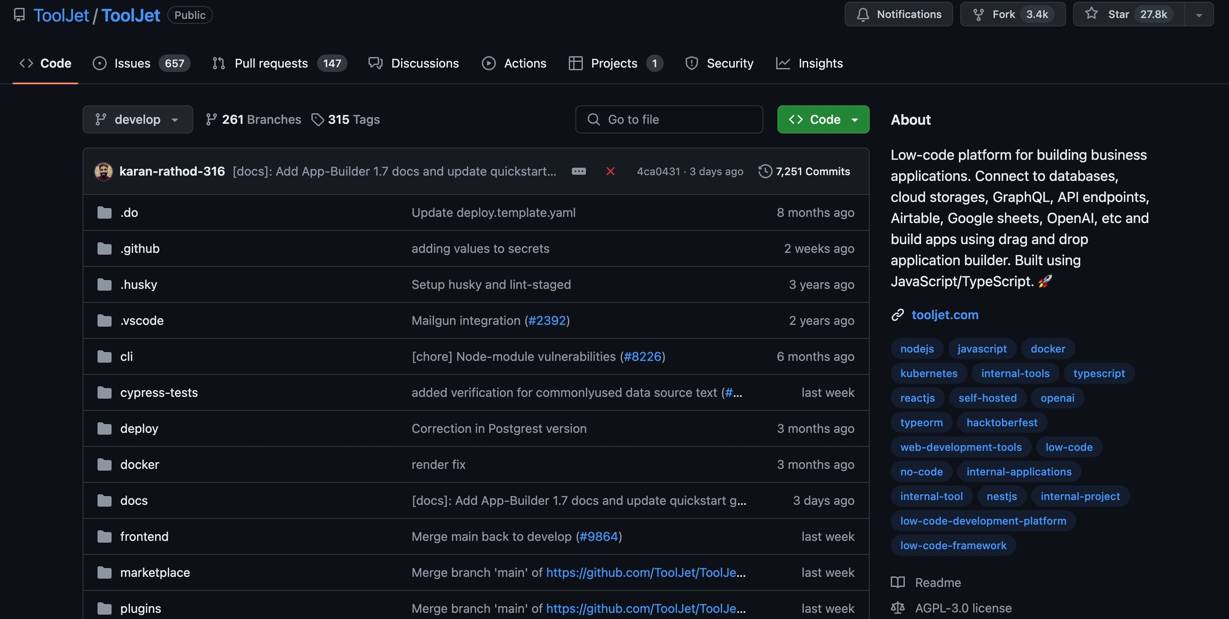The image size is (1229, 619).
Task: Switch to the Pull requests tab
Action: pos(271,63)
